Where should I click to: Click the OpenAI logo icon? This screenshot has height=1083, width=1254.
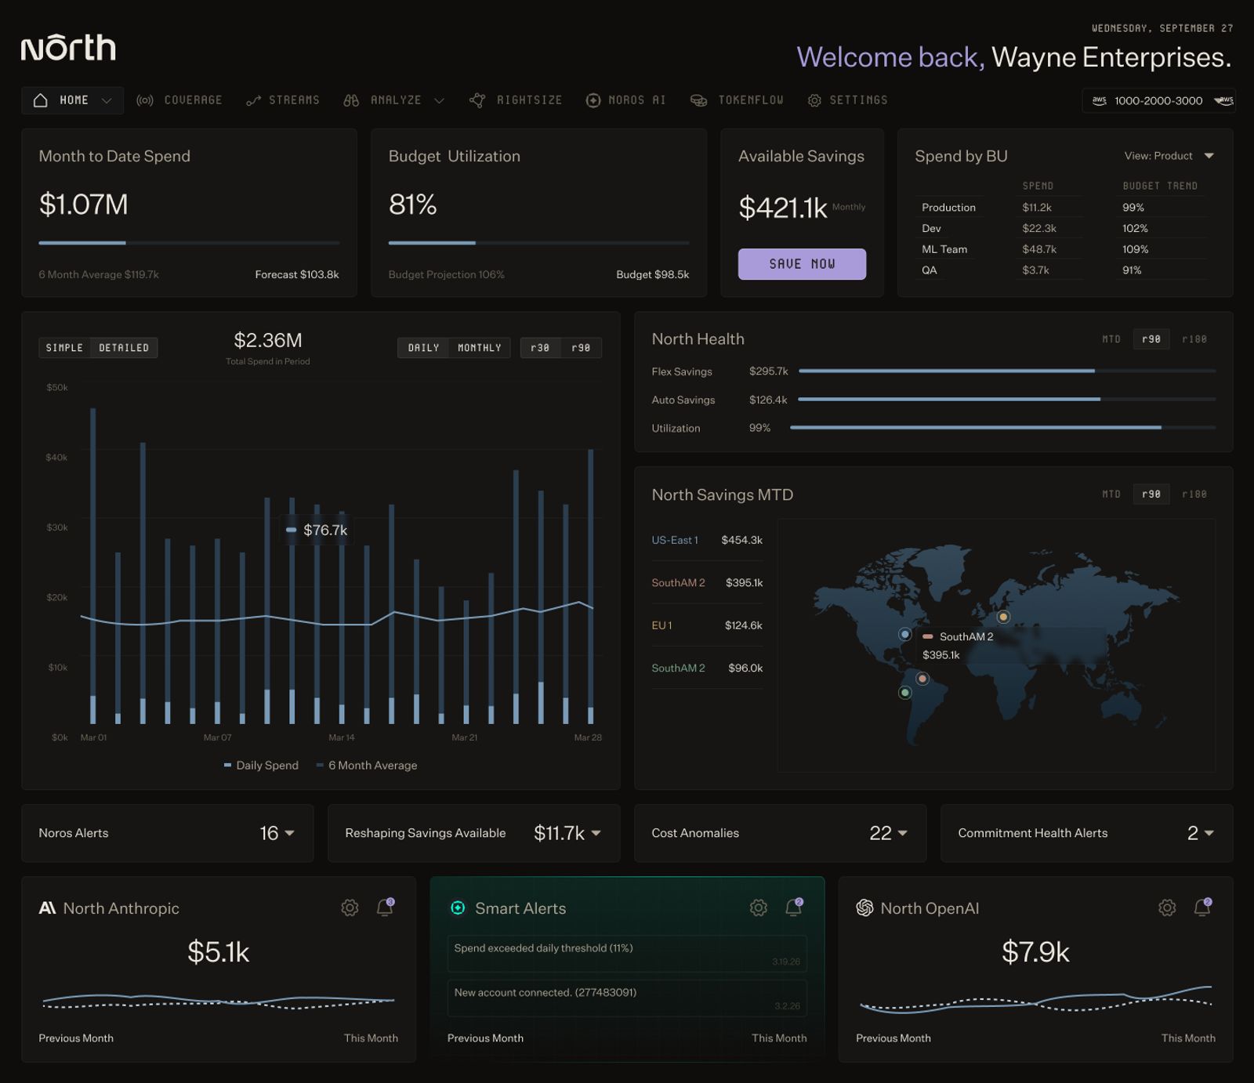click(x=864, y=907)
